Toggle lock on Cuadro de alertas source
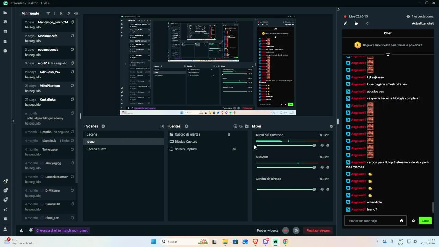 [x=229, y=134]
